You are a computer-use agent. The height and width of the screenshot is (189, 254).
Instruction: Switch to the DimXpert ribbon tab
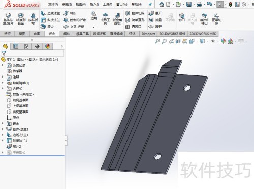[148, 34]
